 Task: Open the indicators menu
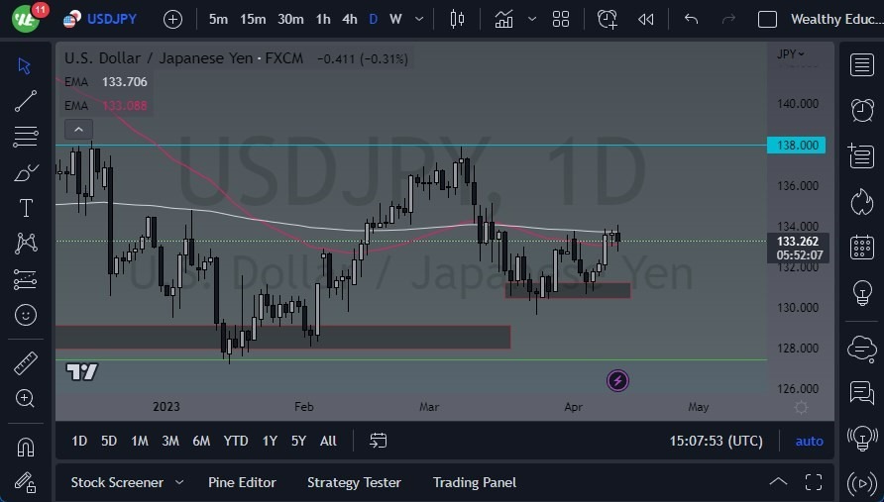(x=503, y=19)
